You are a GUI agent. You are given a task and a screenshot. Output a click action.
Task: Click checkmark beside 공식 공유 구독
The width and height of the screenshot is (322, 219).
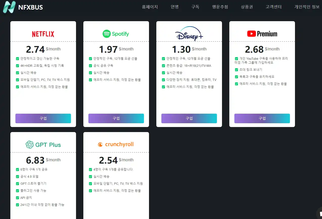click(90, 66)
